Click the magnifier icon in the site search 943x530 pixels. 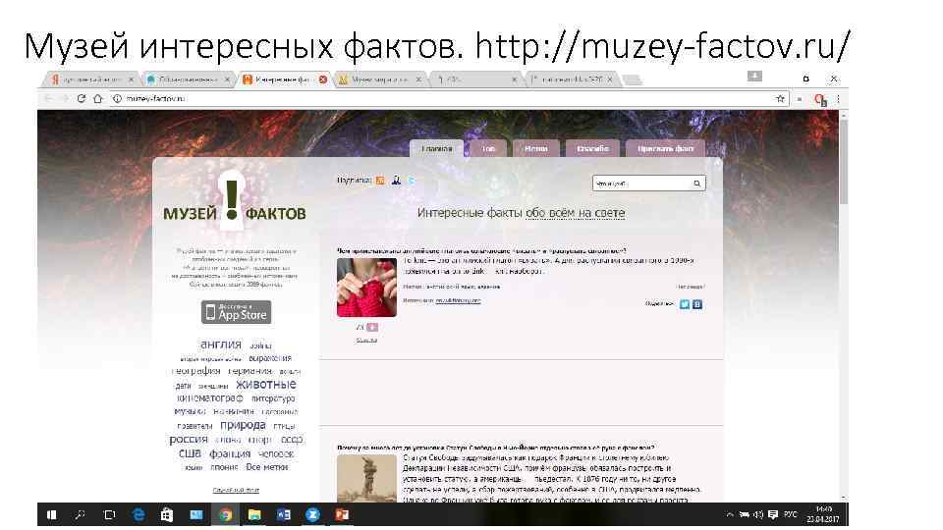[697, 184]
